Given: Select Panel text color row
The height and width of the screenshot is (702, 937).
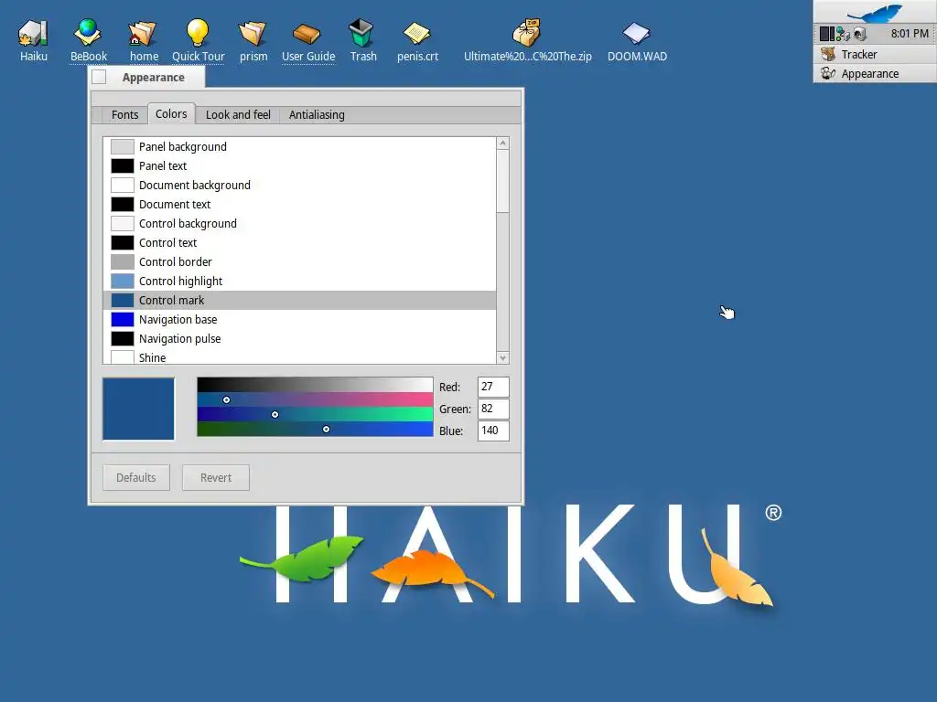Looking at the screenshot, I should [299, 166].
